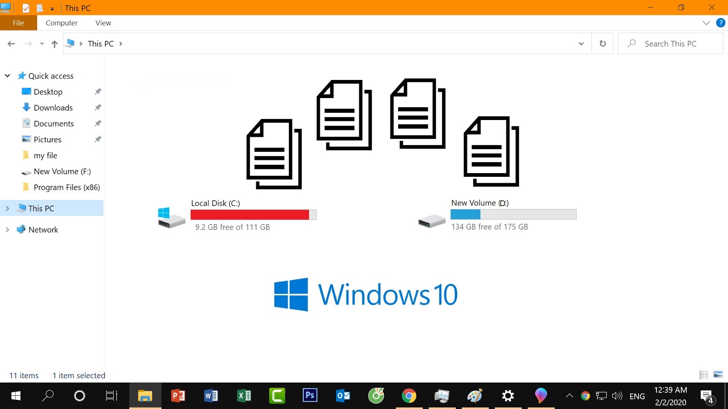Expand the ribbon with the chevron
Screen dimensions: 728x409
point(706,23)
